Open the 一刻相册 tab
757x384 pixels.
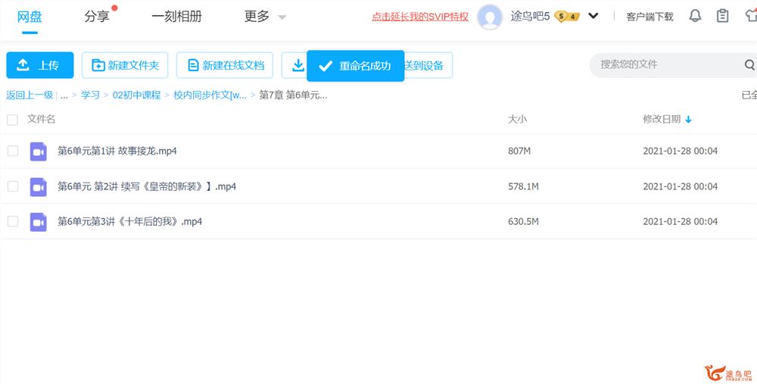[x=176, y=17]
